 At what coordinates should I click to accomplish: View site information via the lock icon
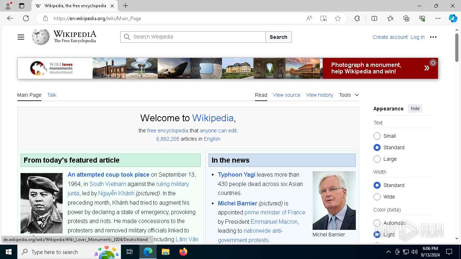[45, 18]
